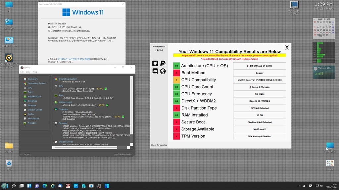Open the Help menu in Speccy
339x190 pixels.
(x=35, y=72)
